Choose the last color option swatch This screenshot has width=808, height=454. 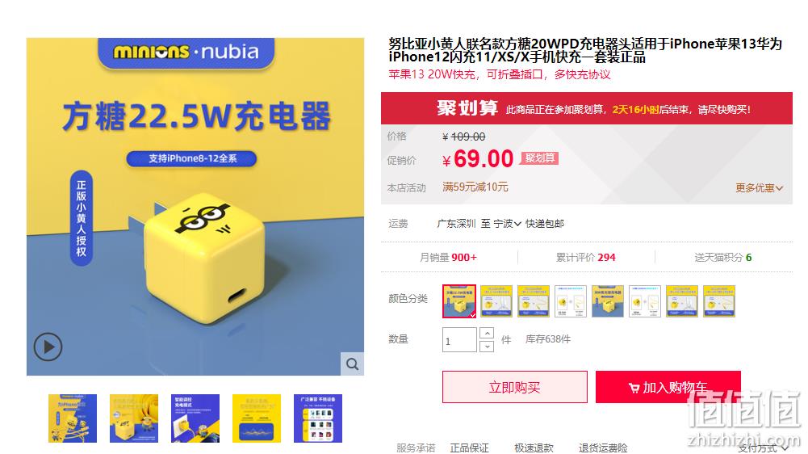click(719, 301)
